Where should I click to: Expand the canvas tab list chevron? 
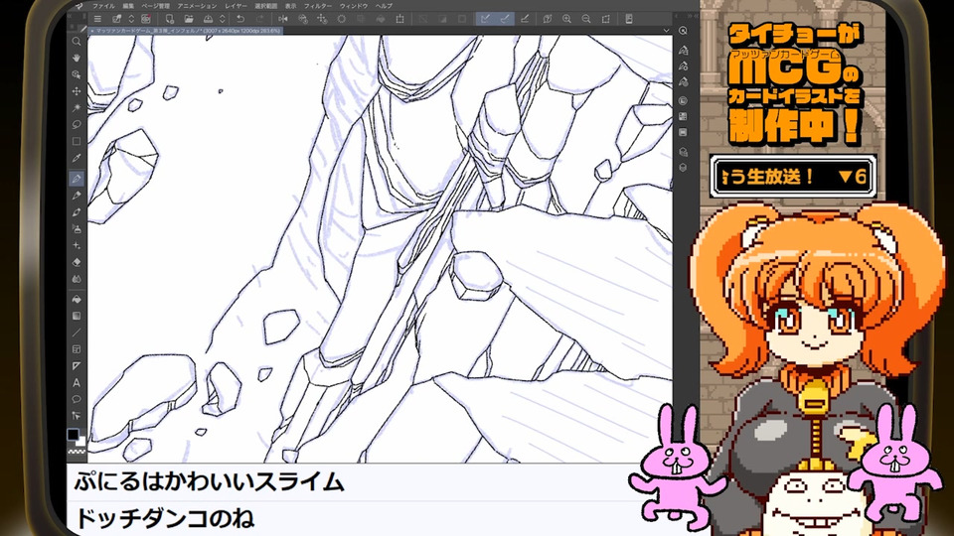pos(666,31)
